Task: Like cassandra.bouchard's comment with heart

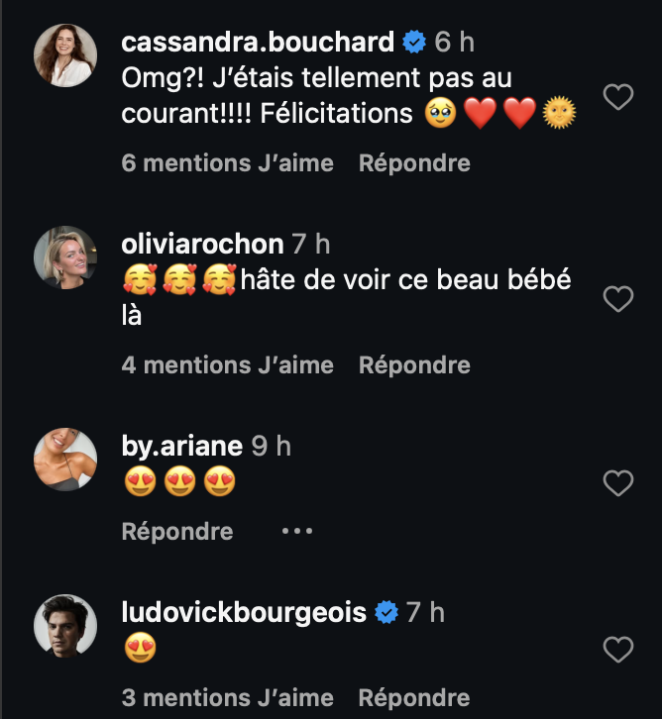Action: [618, 97]
